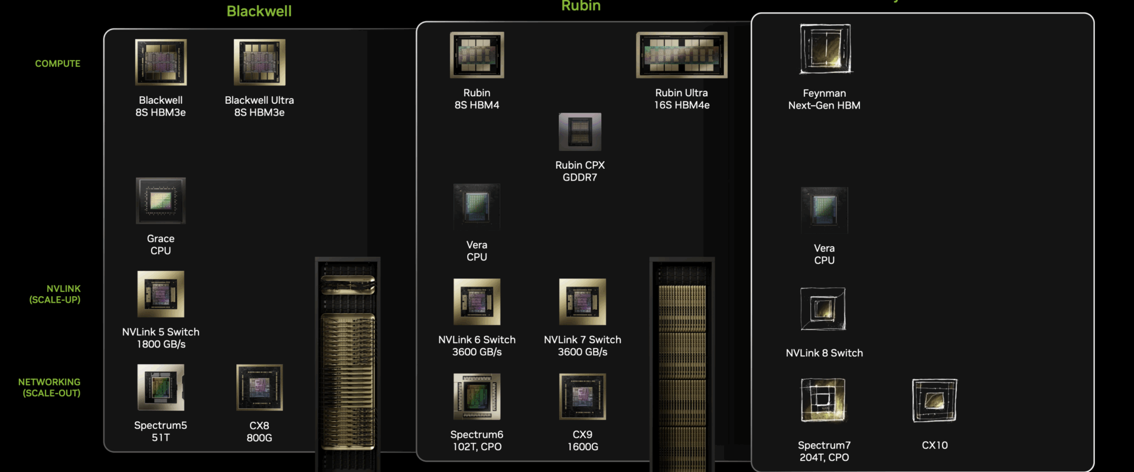Click the Blackwell 8S HBM3e chip image
The image size is (1134, 472).
pos(161,63)
